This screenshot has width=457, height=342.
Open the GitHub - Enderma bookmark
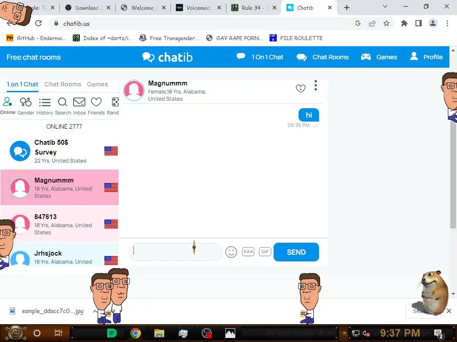tap(36, 38)
